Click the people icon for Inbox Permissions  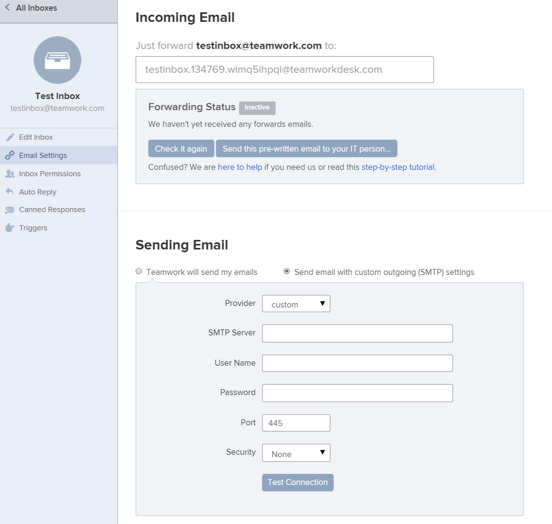tap(10, 174)
